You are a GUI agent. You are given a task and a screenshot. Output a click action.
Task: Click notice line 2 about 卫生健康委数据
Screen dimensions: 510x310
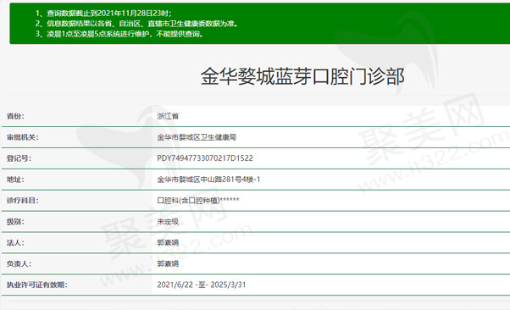(x=137, y=24)
